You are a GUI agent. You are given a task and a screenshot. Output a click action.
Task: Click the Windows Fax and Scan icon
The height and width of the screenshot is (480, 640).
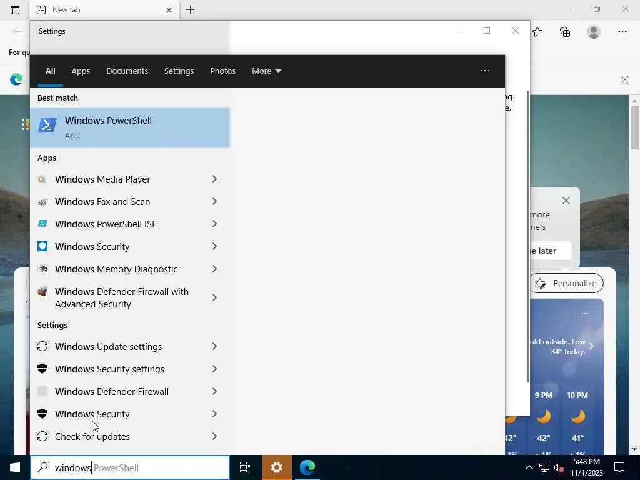[42, 202]
